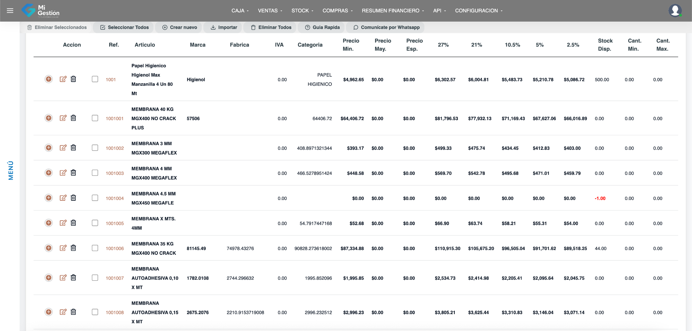Click trash icon for article 1001008
The image size is (692, 331).
(x=73, y=312)
